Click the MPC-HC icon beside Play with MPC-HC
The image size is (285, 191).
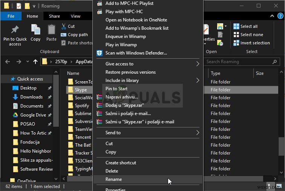(100, 12)
